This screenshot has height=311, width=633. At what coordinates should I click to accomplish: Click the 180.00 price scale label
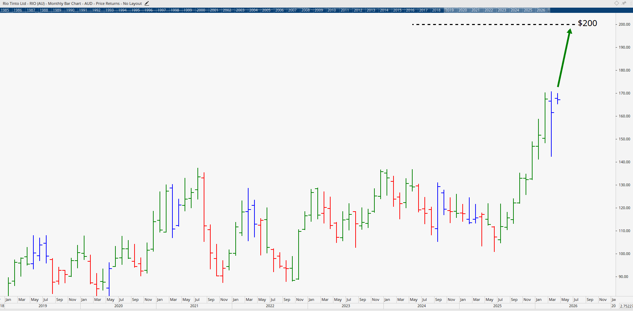[x=624, y=70]
